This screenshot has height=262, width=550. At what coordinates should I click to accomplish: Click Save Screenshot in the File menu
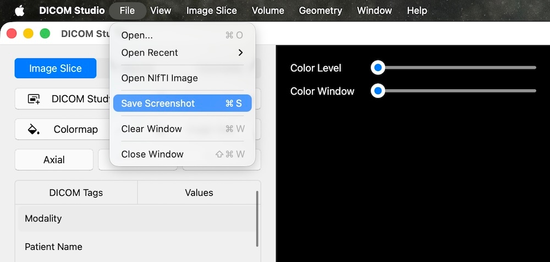click(x=183, y=103)
